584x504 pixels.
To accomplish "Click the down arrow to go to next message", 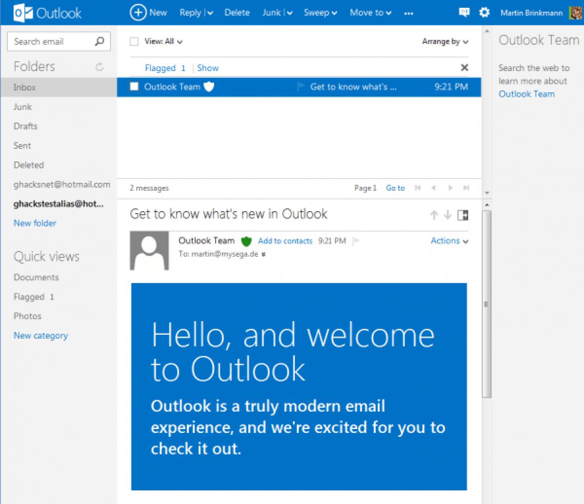I will pyautogui.click(x=447, y=215).
